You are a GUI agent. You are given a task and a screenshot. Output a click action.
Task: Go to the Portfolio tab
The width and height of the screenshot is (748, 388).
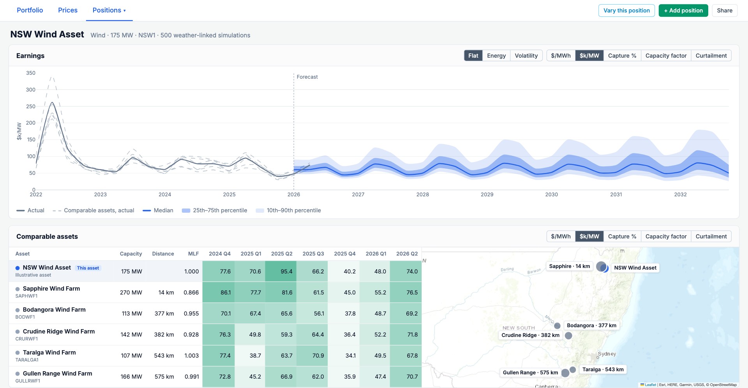tap(30, 11)
